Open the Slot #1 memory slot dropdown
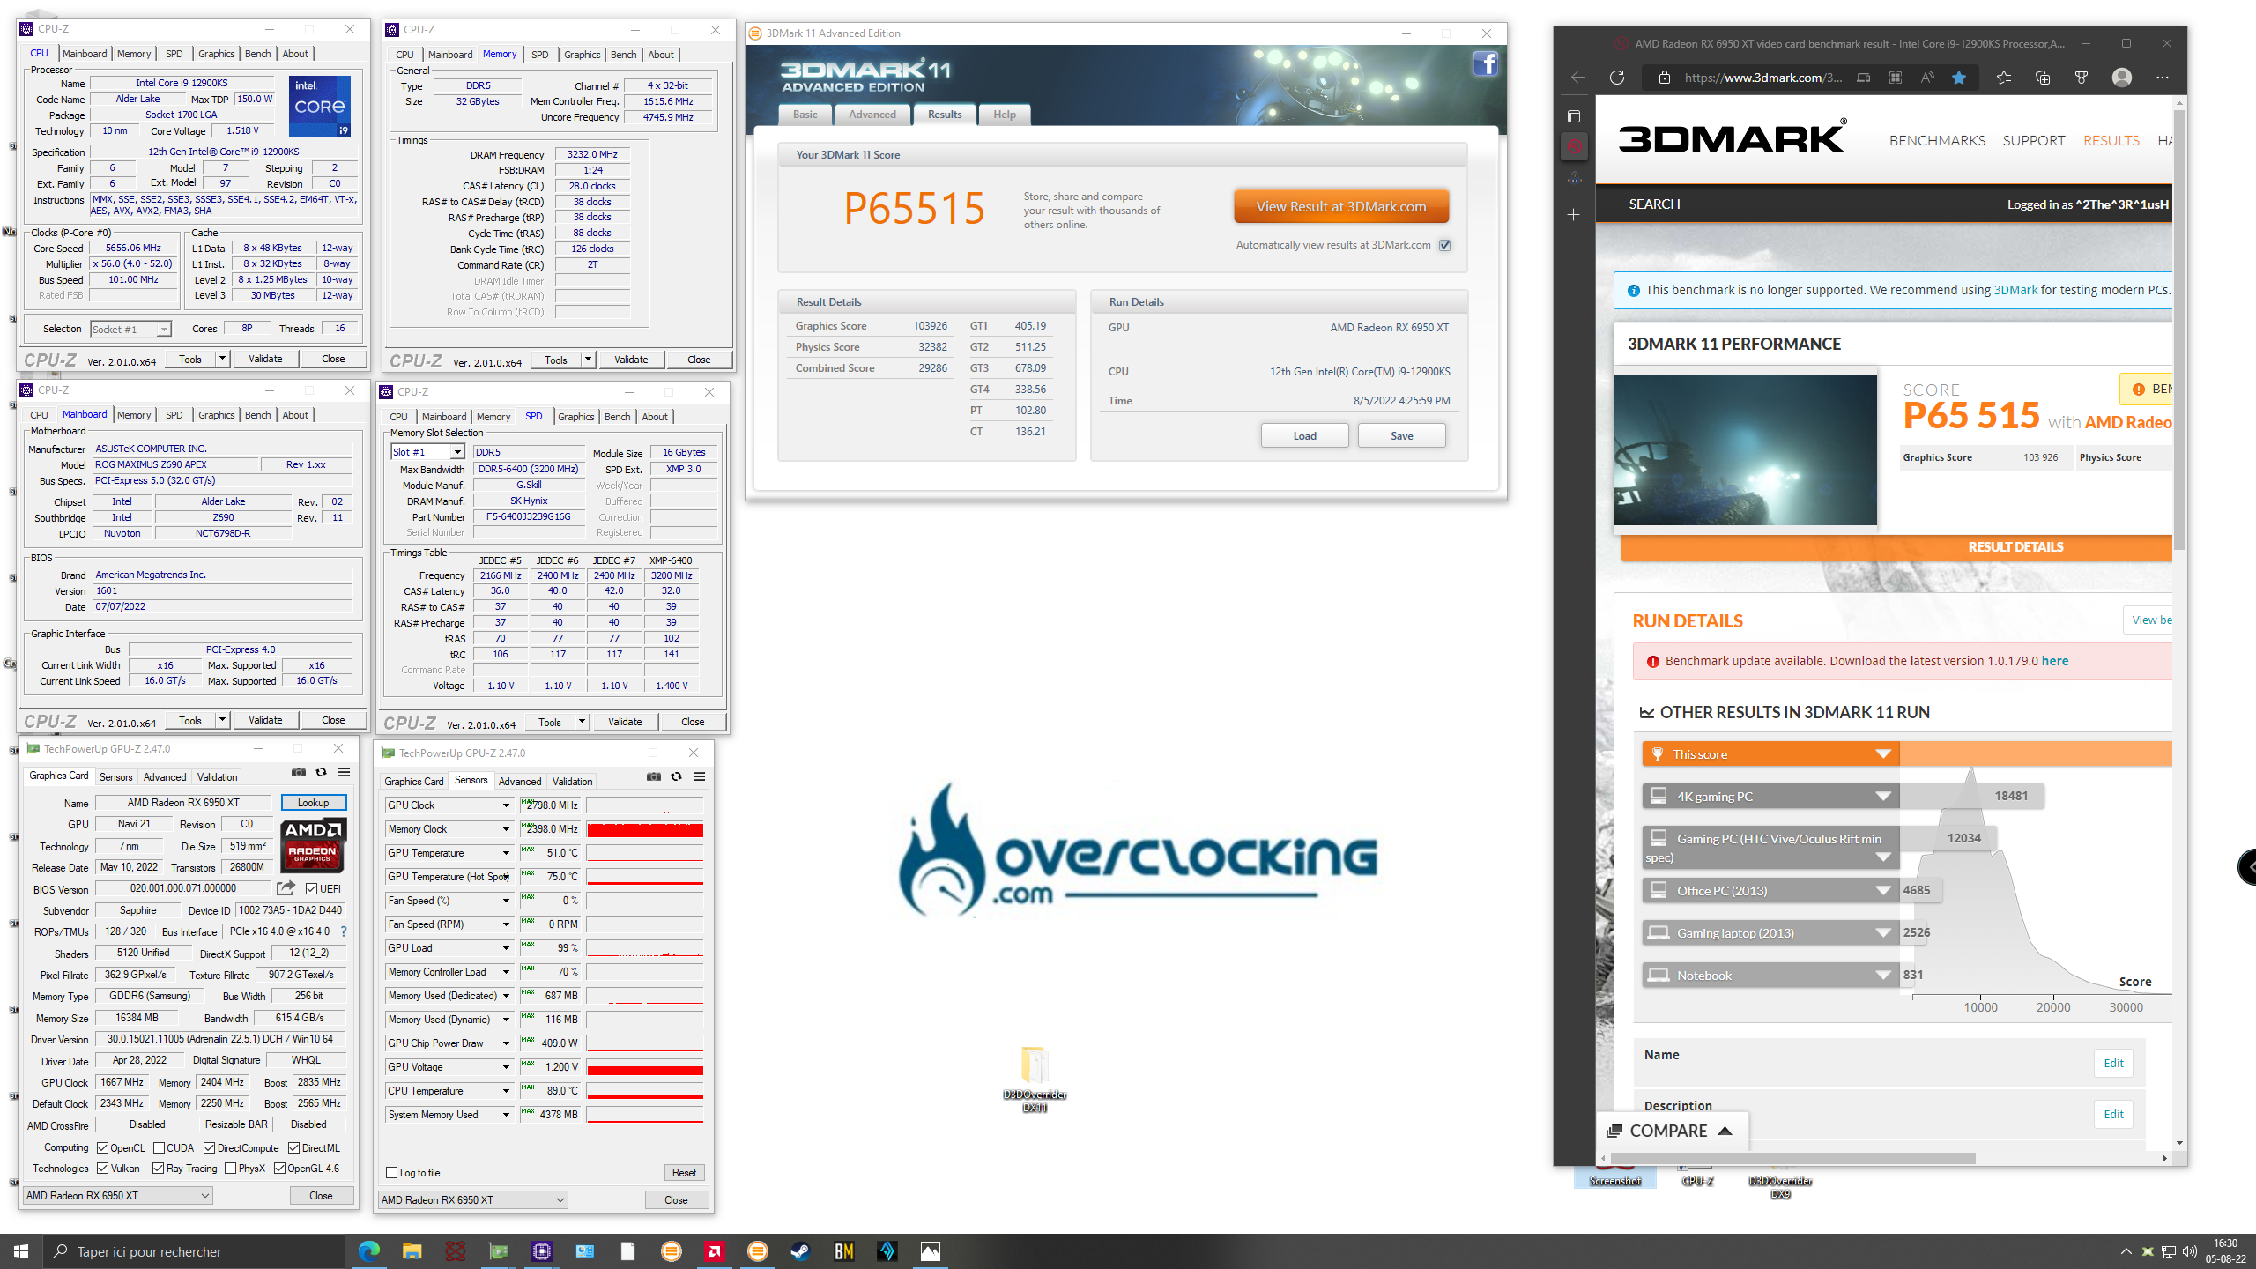The image size is (2256, 1269). coord(427,452)
